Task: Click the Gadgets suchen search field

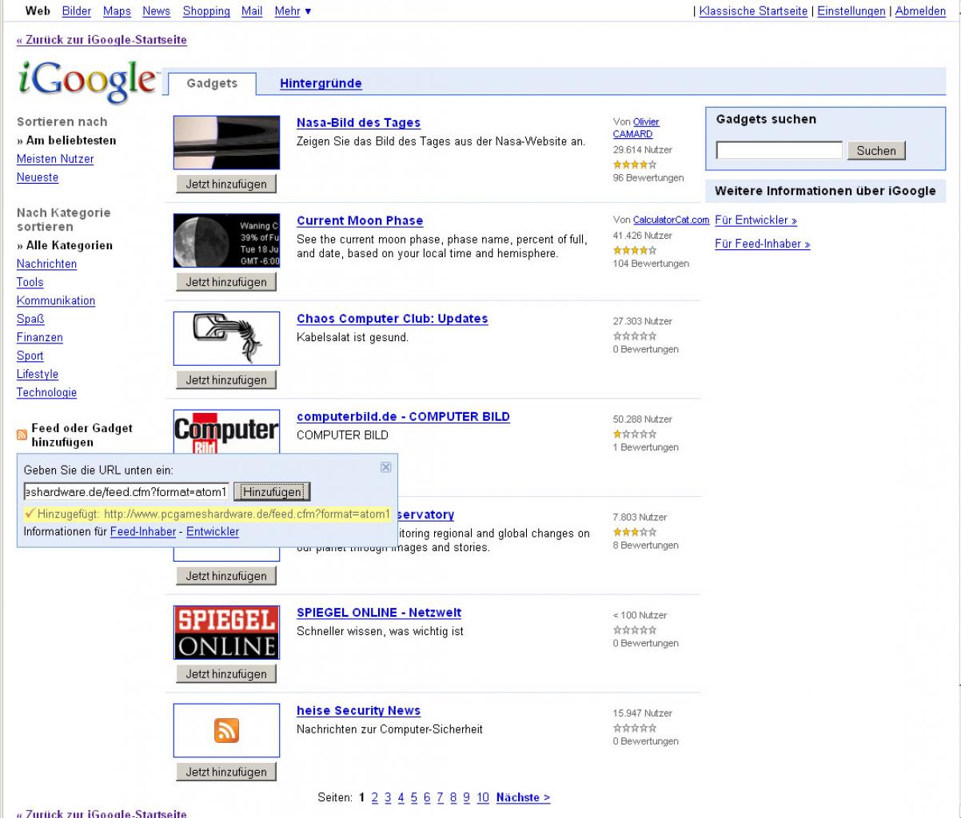Action: click(780, 150)
